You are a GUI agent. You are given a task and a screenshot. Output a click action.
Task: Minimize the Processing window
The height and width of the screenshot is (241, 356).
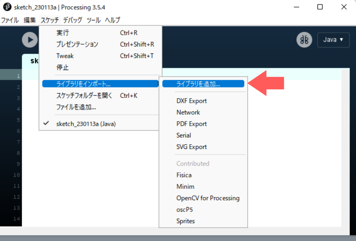coord(296,7)
